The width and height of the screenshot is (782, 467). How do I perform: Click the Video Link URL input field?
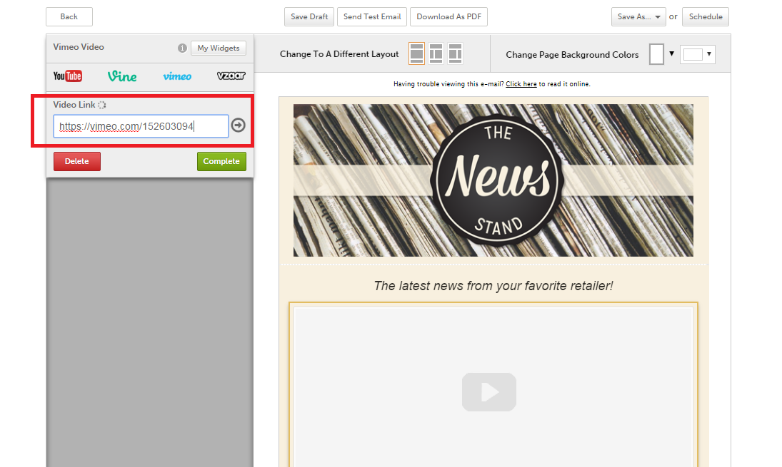point(141,126)
